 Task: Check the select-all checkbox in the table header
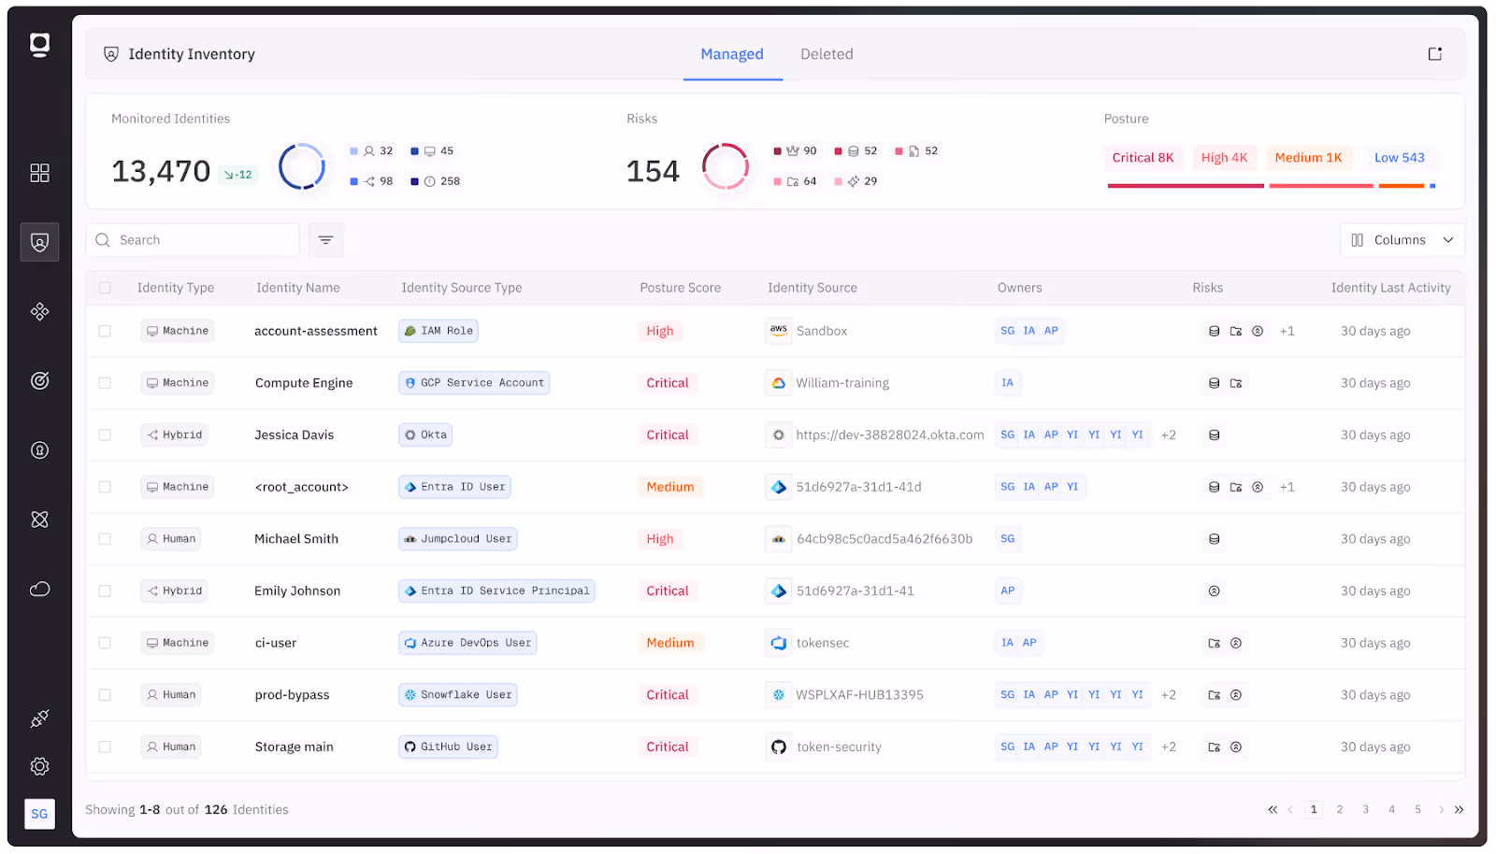[105, 287]
